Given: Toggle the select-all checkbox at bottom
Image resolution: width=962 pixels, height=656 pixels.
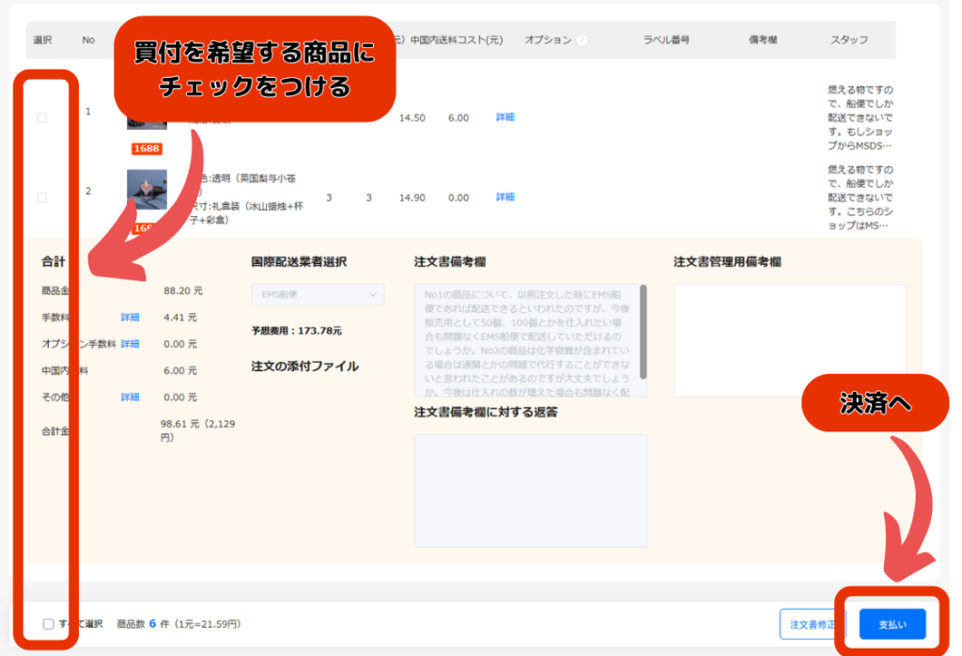Looking at the screenshot, I should (x=49, y=623).
